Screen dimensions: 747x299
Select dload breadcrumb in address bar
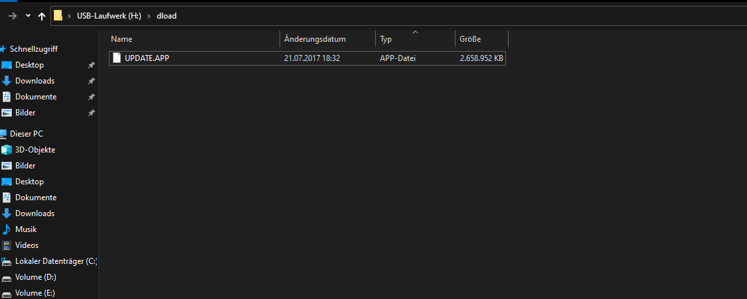(167, 16)
